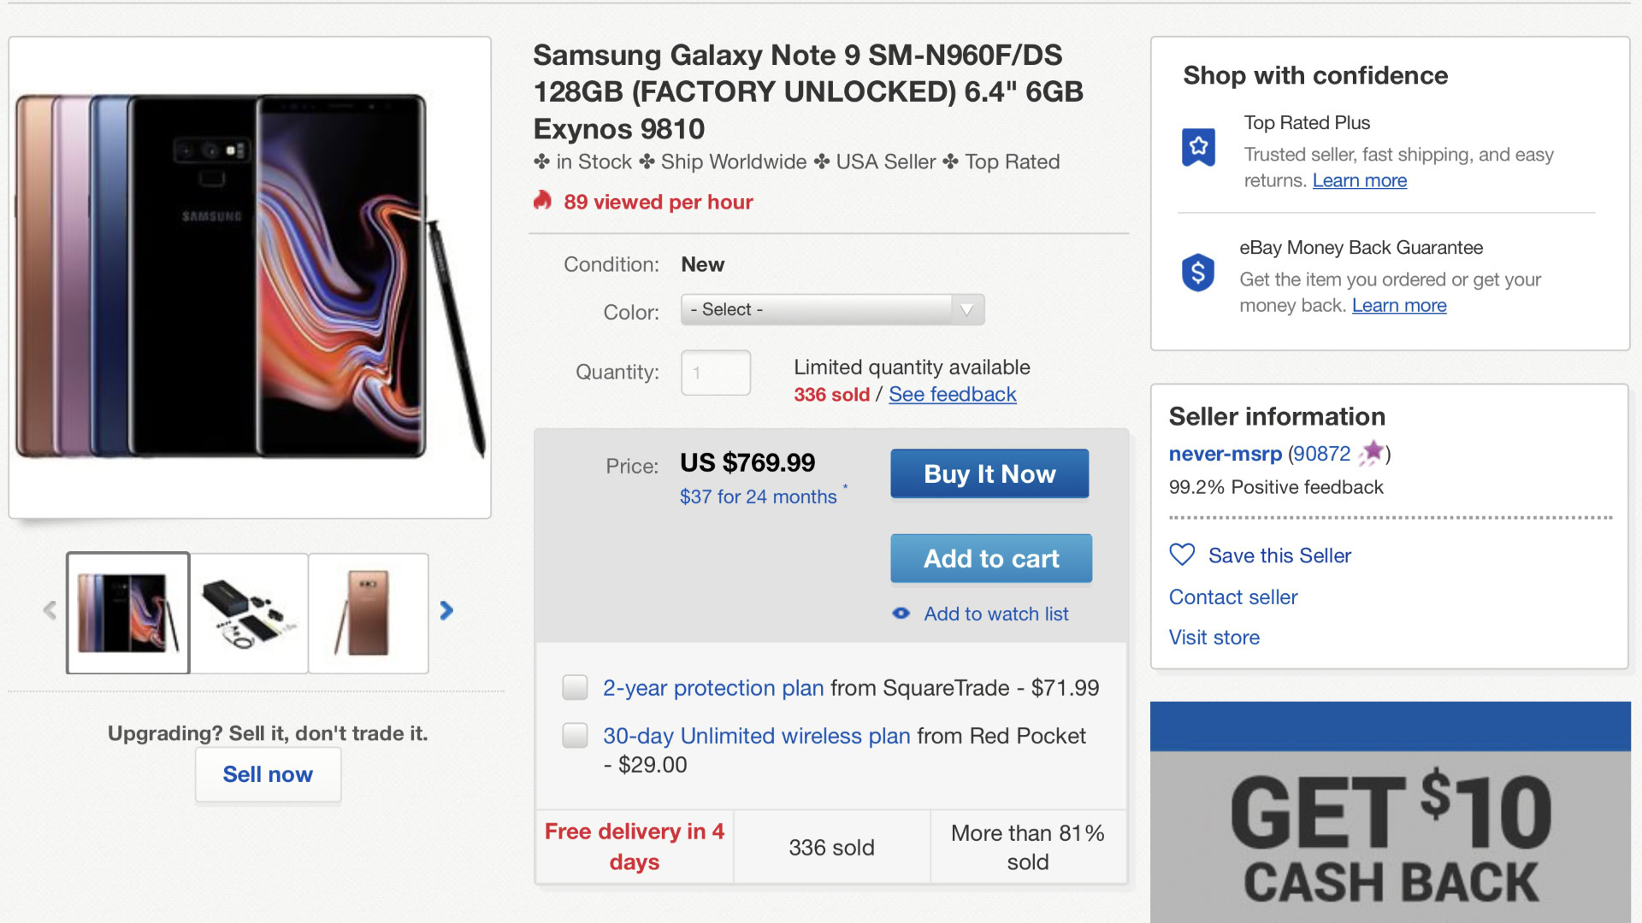Click the eye icon beside watch list
This screenshot has height=923, width=1642.
click(x=901, y=614)
